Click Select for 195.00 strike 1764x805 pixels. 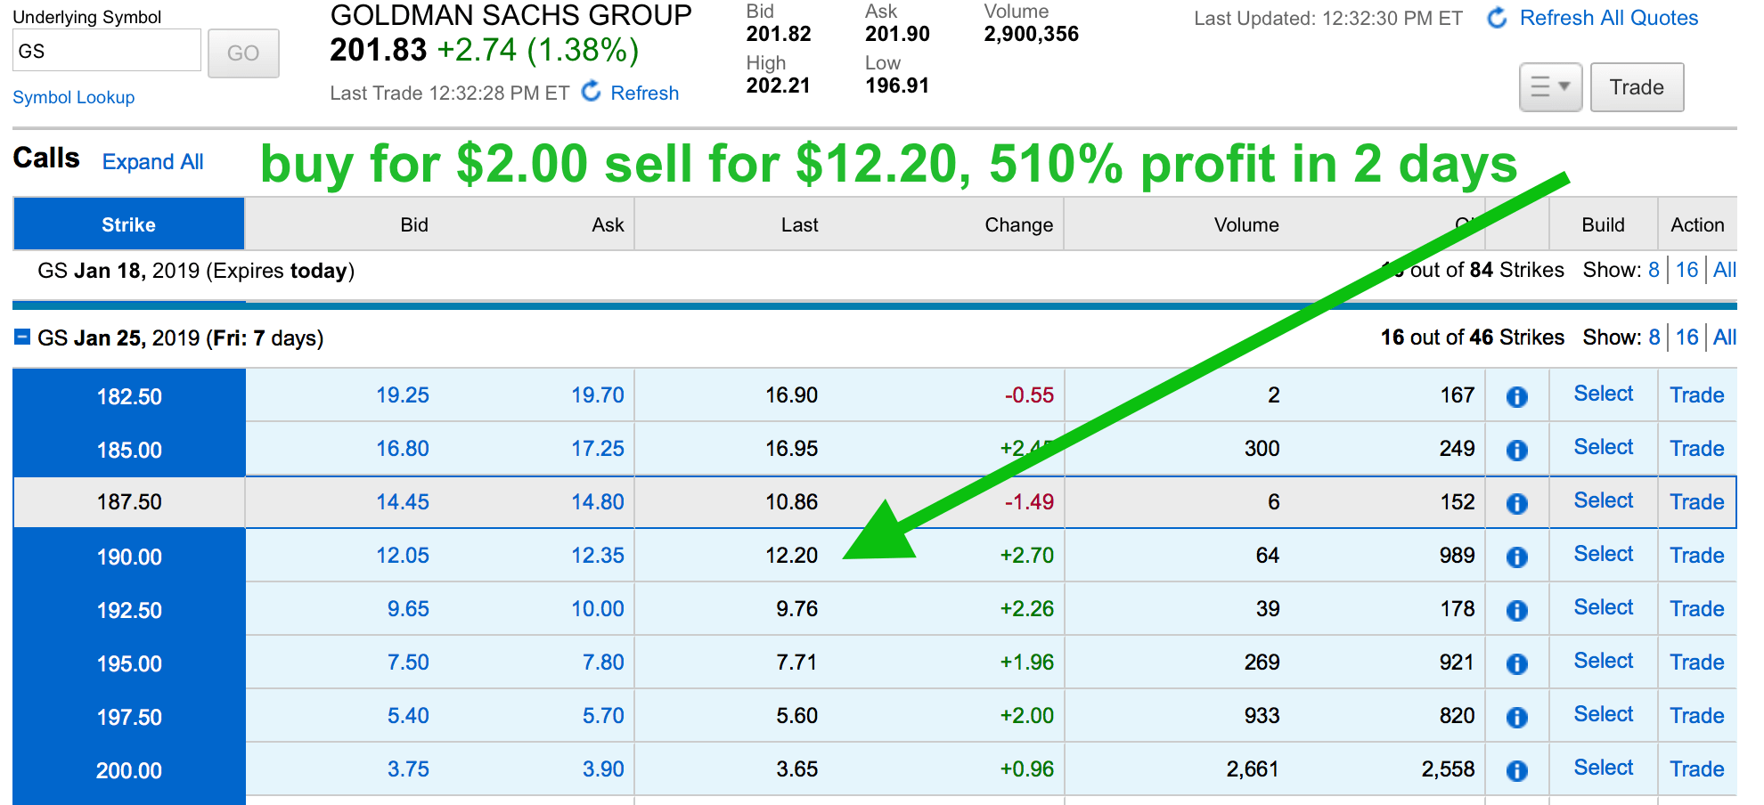click(x=1604, y=661)
